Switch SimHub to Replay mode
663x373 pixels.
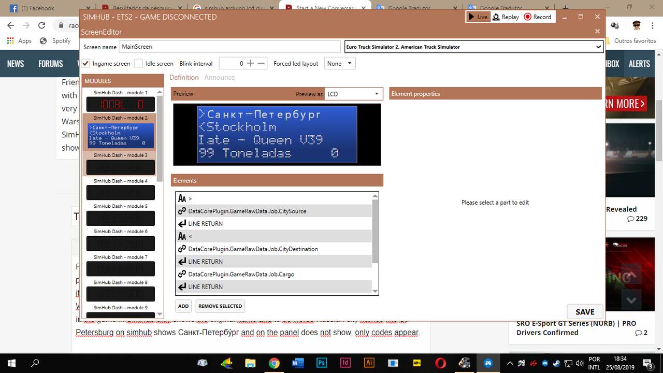[x=505, y=17]
